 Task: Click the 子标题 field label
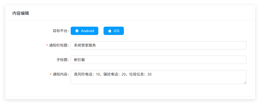63,60
